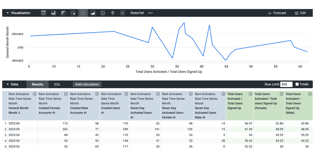
Task: Click Add calculation button
Action: pyautogui.click(x=87, y=84)
